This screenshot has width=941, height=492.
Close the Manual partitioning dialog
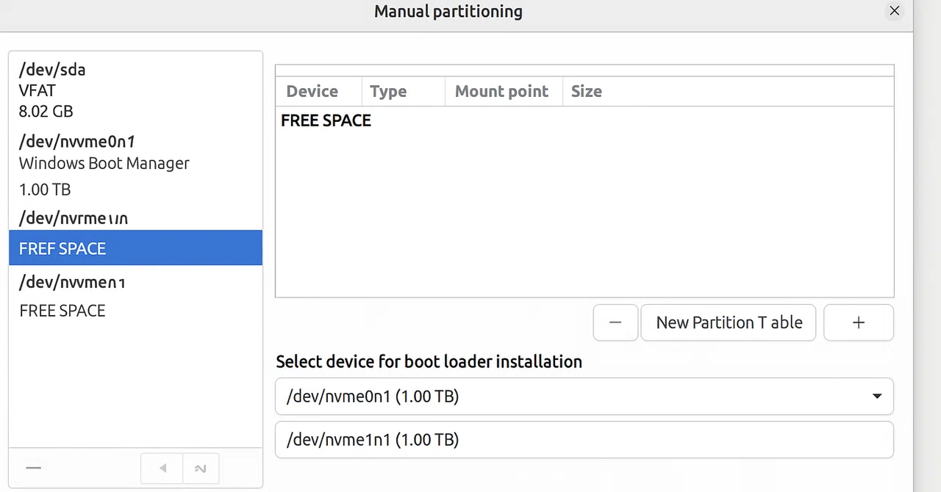click(895, 11)
